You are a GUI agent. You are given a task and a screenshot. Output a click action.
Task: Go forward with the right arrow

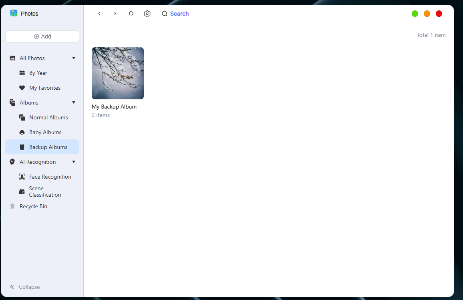[x=115, y=14]
